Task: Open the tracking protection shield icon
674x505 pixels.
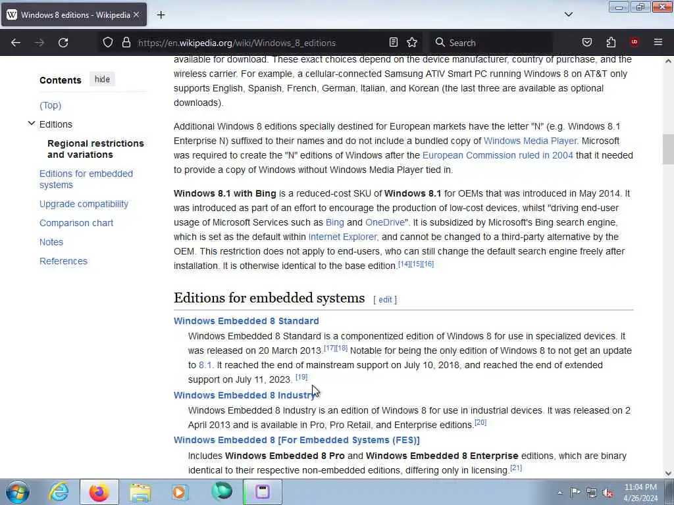Action: pyautogui.click(x=108, y=43)
